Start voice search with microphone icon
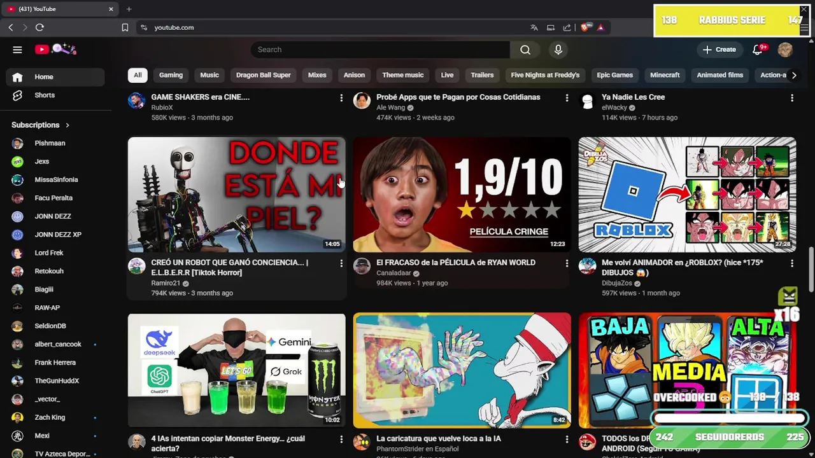The width and height of the screenshot is (815, 458). tap(558, 50)
